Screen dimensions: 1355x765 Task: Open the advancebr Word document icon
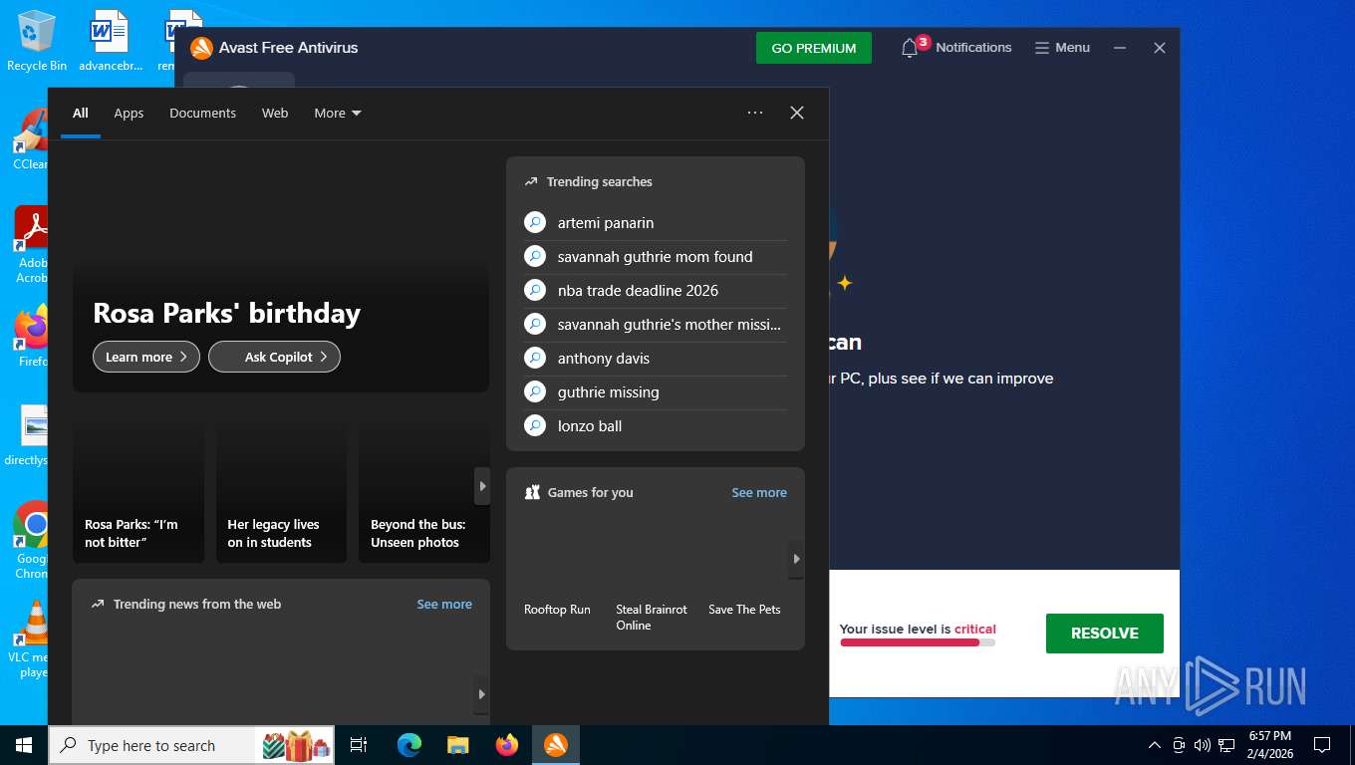[110, 42]
